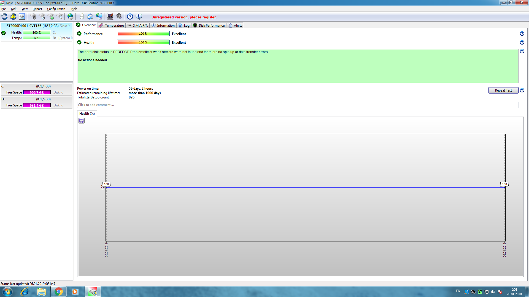Viewport: 529px width, 297px height.
Task: Open the Report menu
Action: (37, 9)
